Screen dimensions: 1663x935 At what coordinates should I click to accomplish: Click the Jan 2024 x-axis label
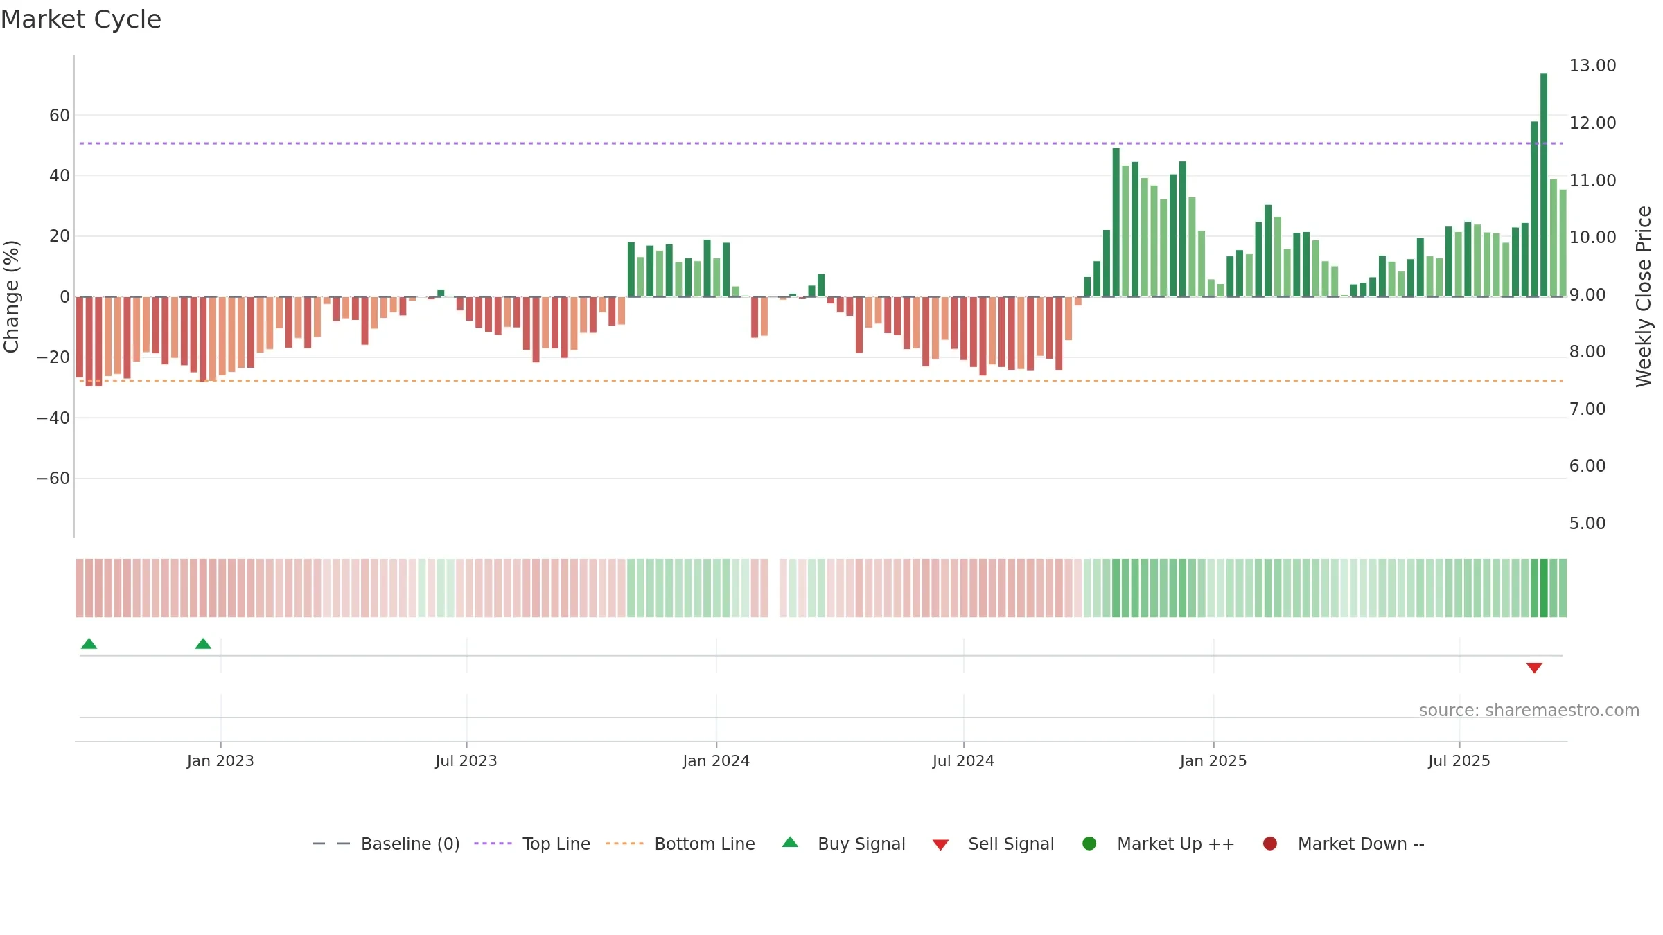tap(716, 760)
